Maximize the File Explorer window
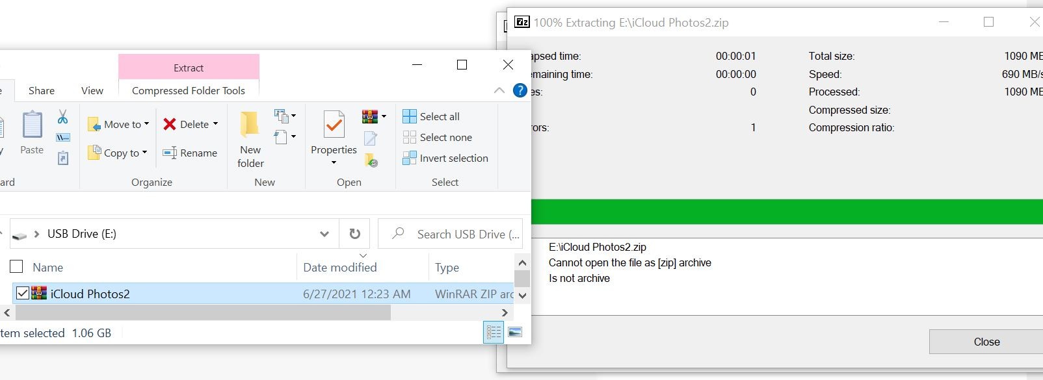The width and height of the screenshot is (1043, 380). click(x=462, y=64)
